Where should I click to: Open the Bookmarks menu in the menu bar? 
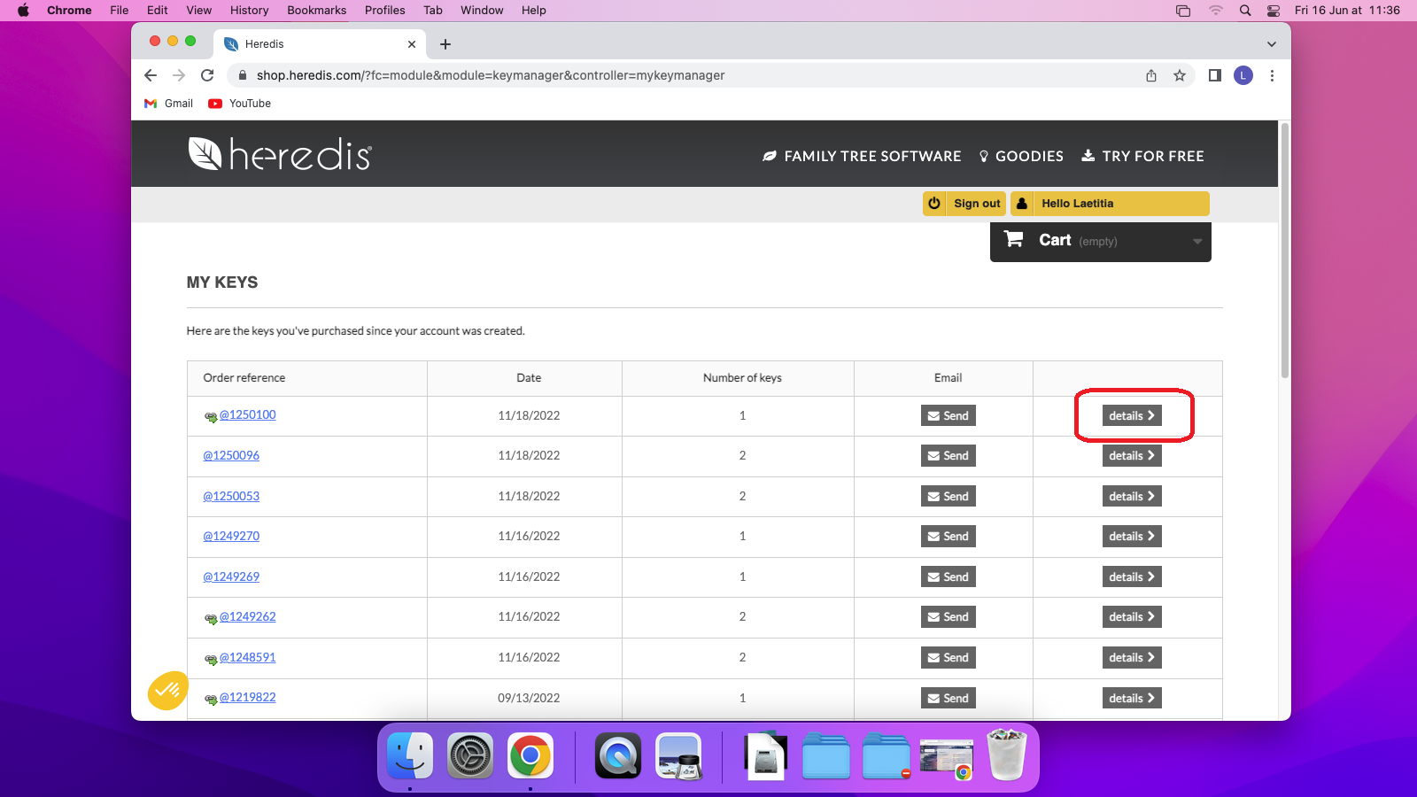316,11
